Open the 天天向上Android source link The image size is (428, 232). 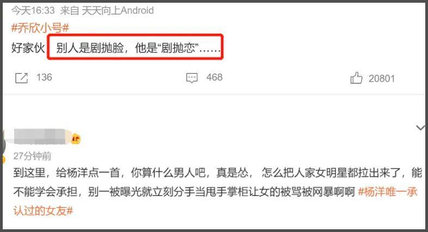coord(118,10)
